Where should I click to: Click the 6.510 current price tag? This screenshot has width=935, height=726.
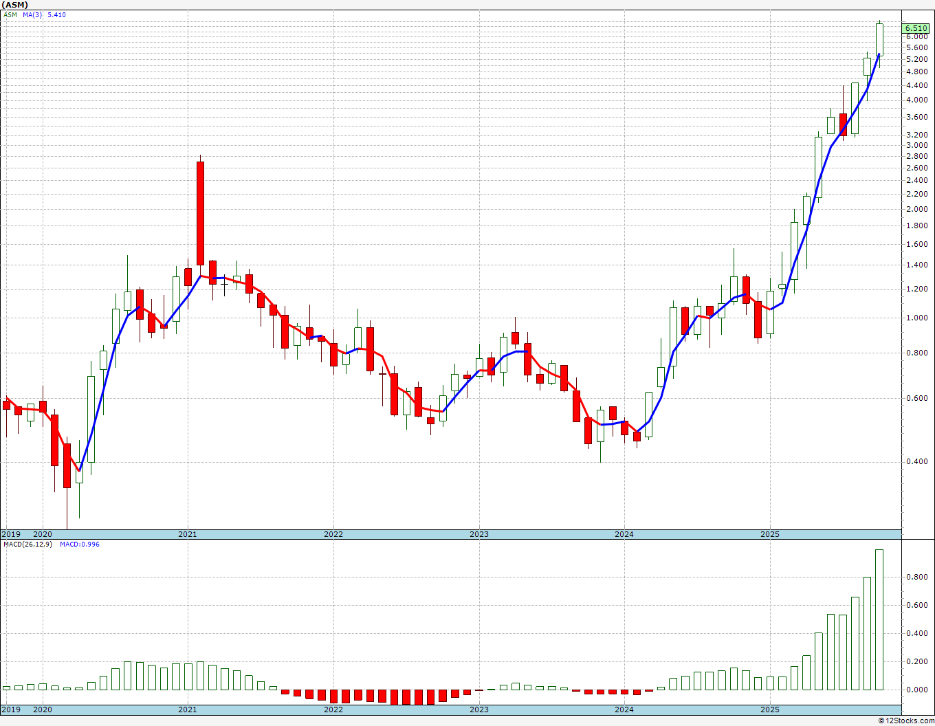click(x=917, y=28)
